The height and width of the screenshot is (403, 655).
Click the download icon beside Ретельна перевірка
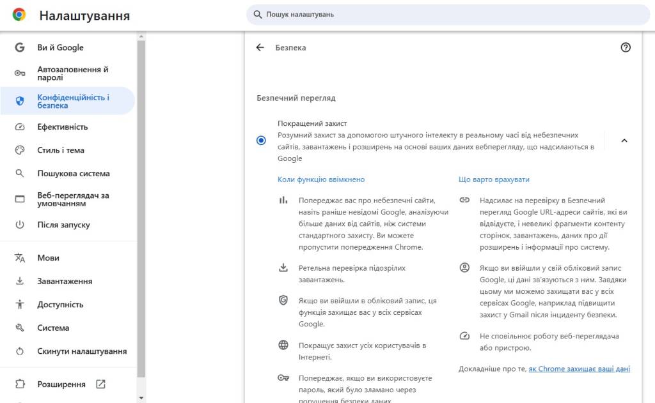pyautogui.click(x=283, y=268)
